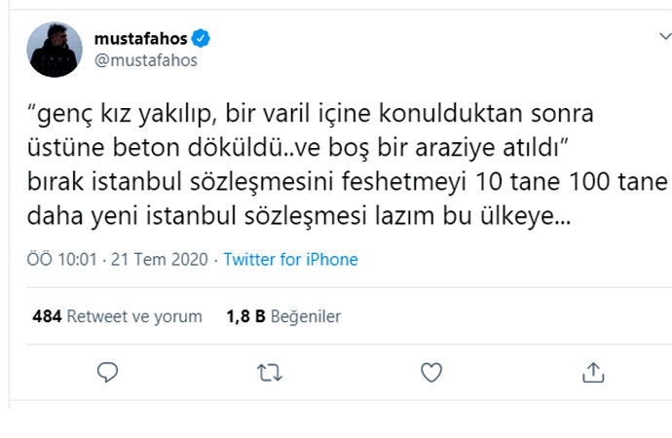The image size is (672, 438).
Task: Open the Twitter for iPhone source link
Action: 290,260
